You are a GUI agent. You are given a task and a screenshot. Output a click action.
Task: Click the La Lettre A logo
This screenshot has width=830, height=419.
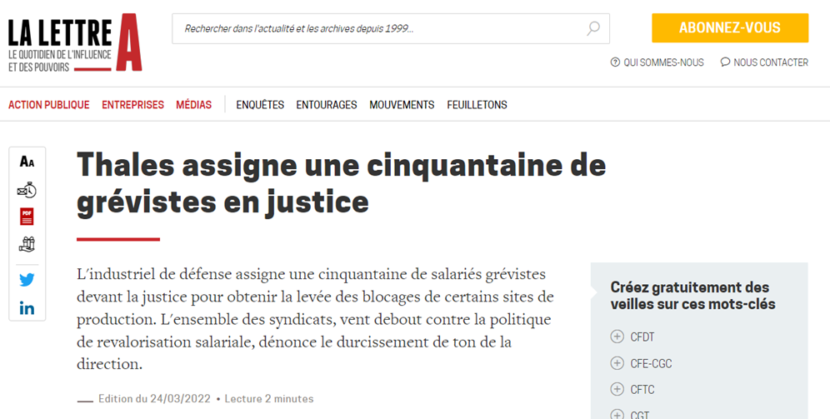[75, 42]
